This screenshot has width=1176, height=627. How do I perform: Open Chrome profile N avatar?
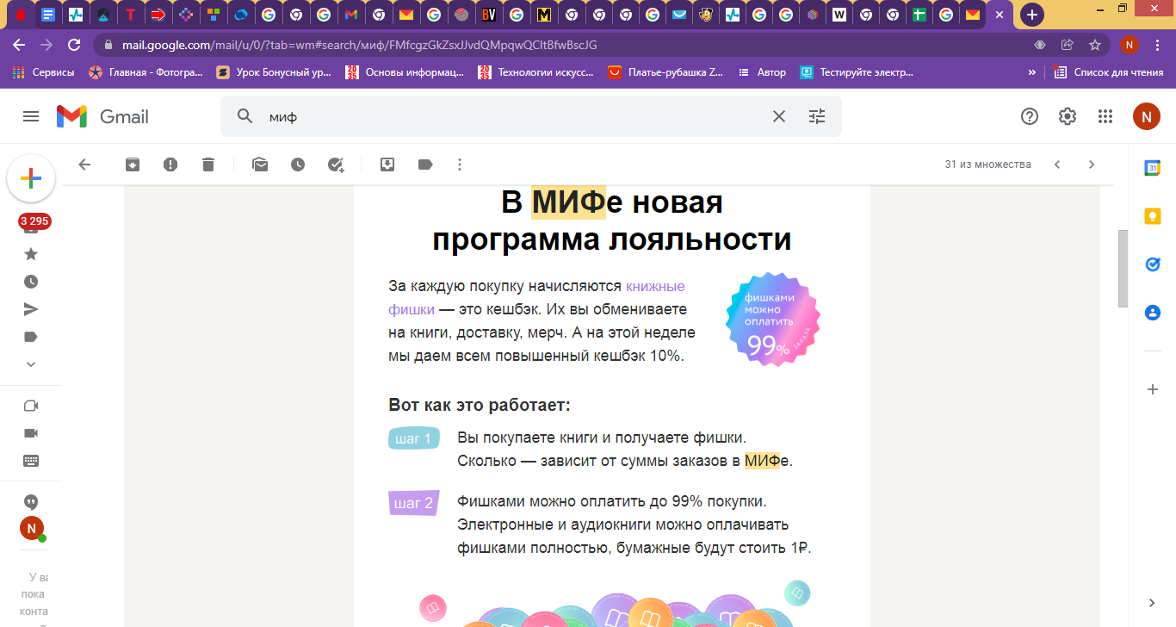[x=1130, y=45]
